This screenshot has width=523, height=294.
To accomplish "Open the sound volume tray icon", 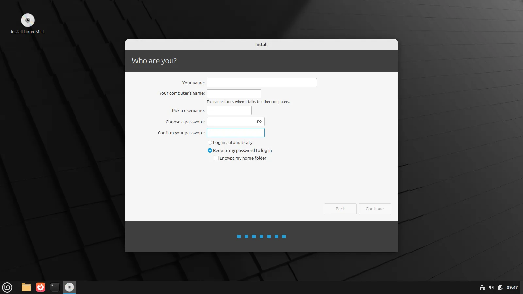I will pyautogui.click(x=491, y=287).
